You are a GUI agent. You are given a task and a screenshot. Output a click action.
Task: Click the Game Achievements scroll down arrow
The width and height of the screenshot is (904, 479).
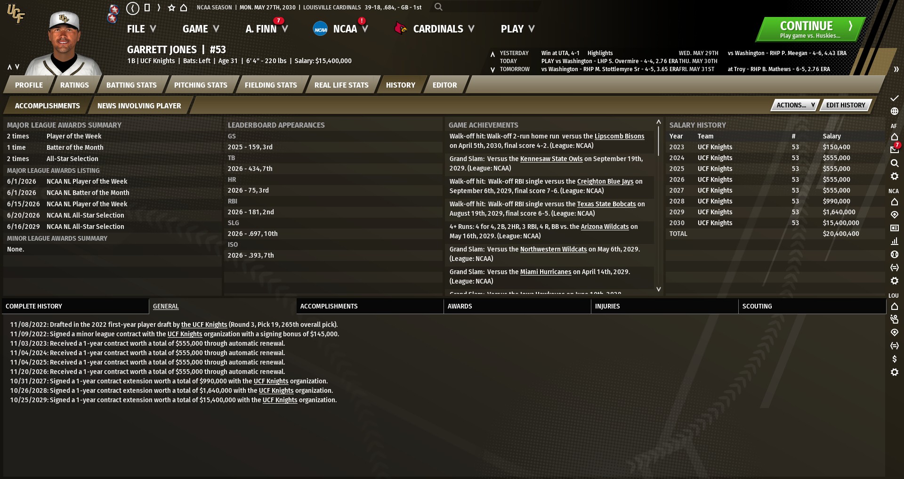point(658,289)
